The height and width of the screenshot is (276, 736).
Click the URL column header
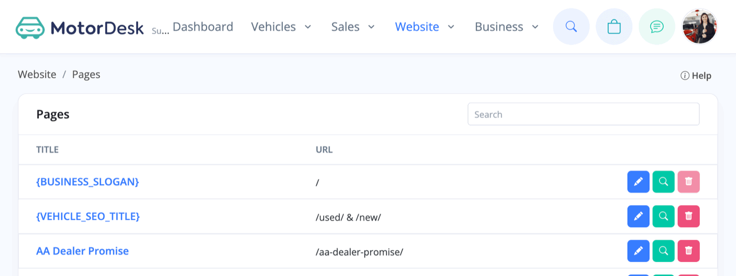pyautogui.click(x=324, y=150)
